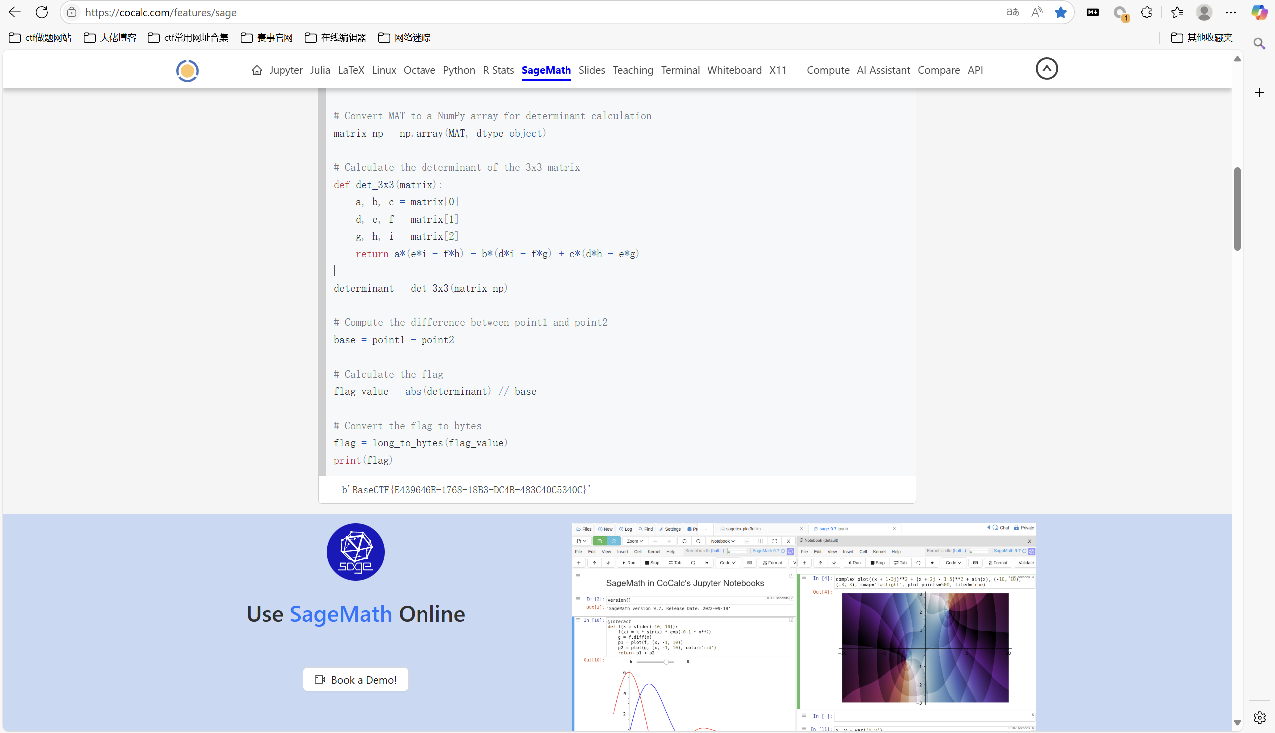Click the SageMath link in the heading
1275x733 pixels.
coord(341,614)
